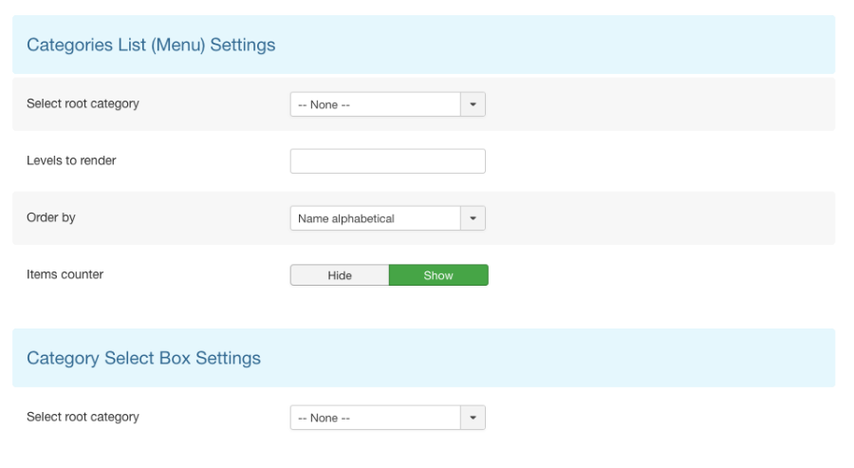Open the Order by Name alphabetical dropdown
Viewport: 854px width, 468px height.
click(x=388, y=218)
